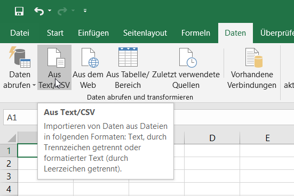The width and height of the screenshot is (294, 196).
Task: Click cell D3
Action: point(212,176)
